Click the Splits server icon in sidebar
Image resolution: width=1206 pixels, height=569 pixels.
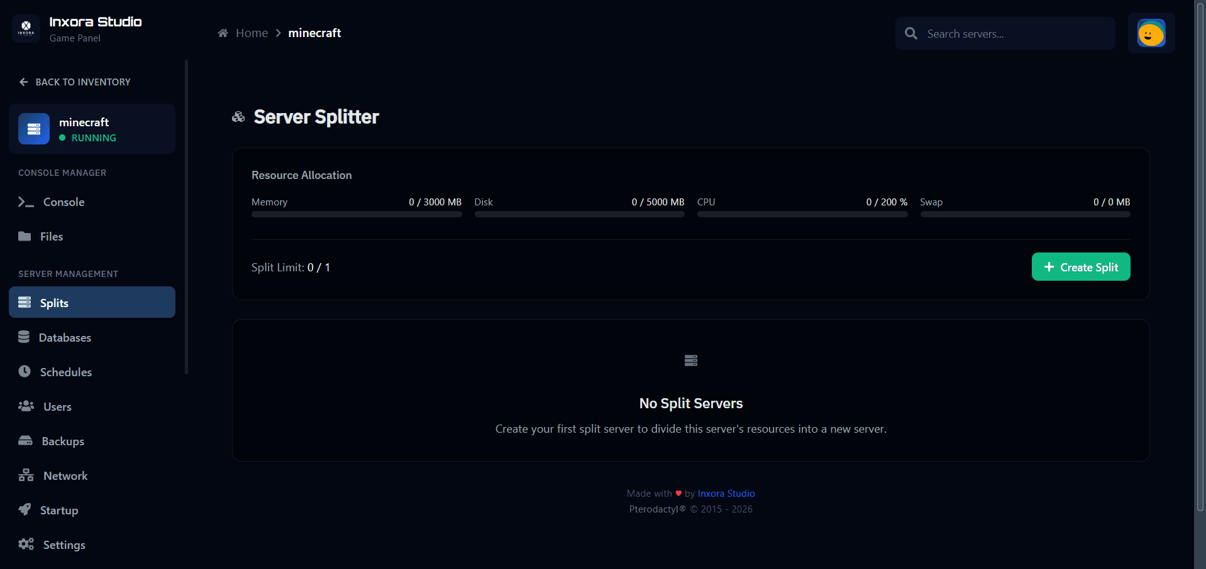pos(25,302)
